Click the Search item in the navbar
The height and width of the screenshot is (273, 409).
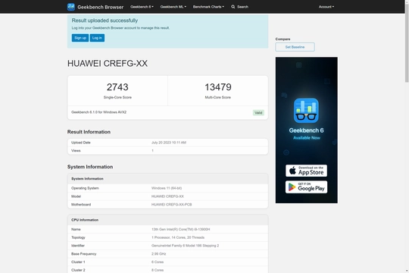coord(239,7)
